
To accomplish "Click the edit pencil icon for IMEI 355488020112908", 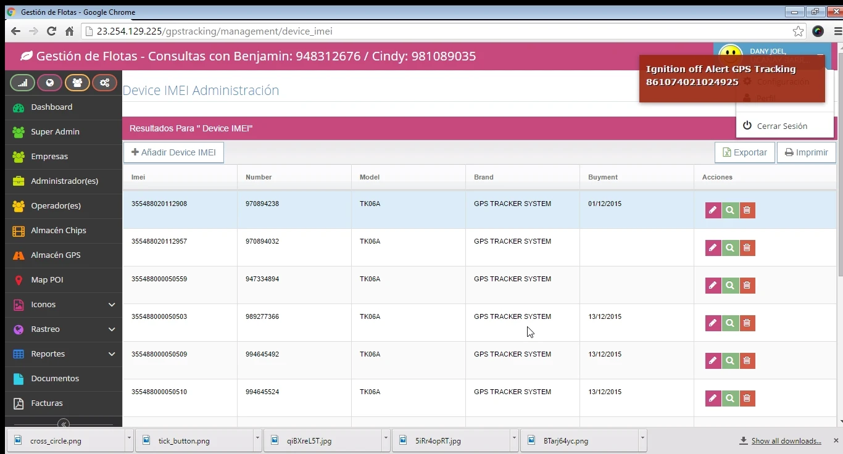I will click(713, 210).
